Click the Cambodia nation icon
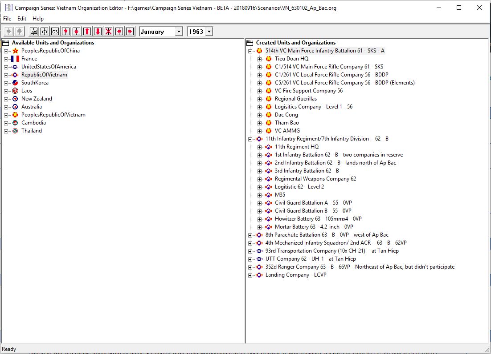The width and height of the screenshot is (491, 354). coord(15,123)
